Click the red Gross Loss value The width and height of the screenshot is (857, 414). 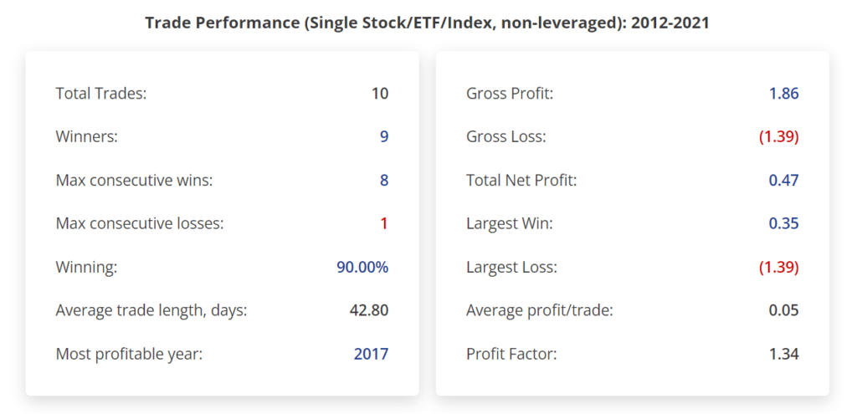point(778,137)
